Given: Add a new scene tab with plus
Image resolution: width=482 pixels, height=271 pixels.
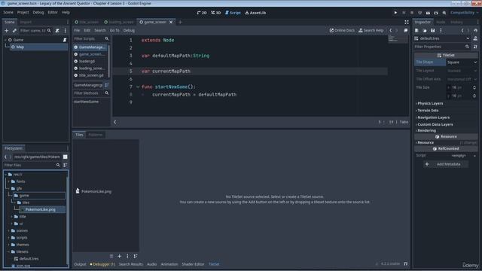Looking at the screenshot, I should click(x=181, y=22).
